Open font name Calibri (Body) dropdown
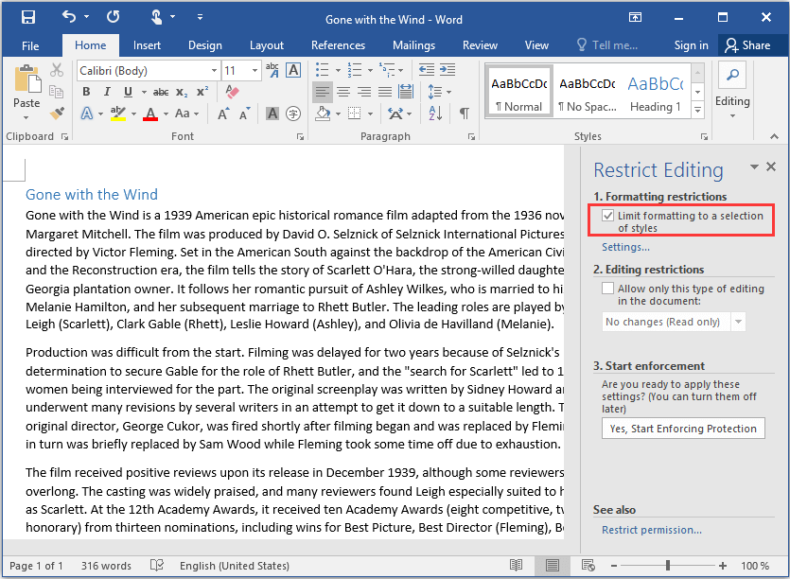Screen dimensions: 790x579 pyautogui.click(x=214, y=71)
